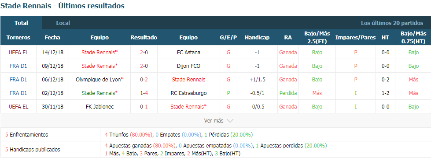Open RC Estrasburgo team page
This screenshot has width=431, height=158.
(188, 93)
